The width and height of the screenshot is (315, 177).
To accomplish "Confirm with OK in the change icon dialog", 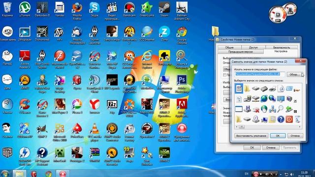I will coord(278,136).
